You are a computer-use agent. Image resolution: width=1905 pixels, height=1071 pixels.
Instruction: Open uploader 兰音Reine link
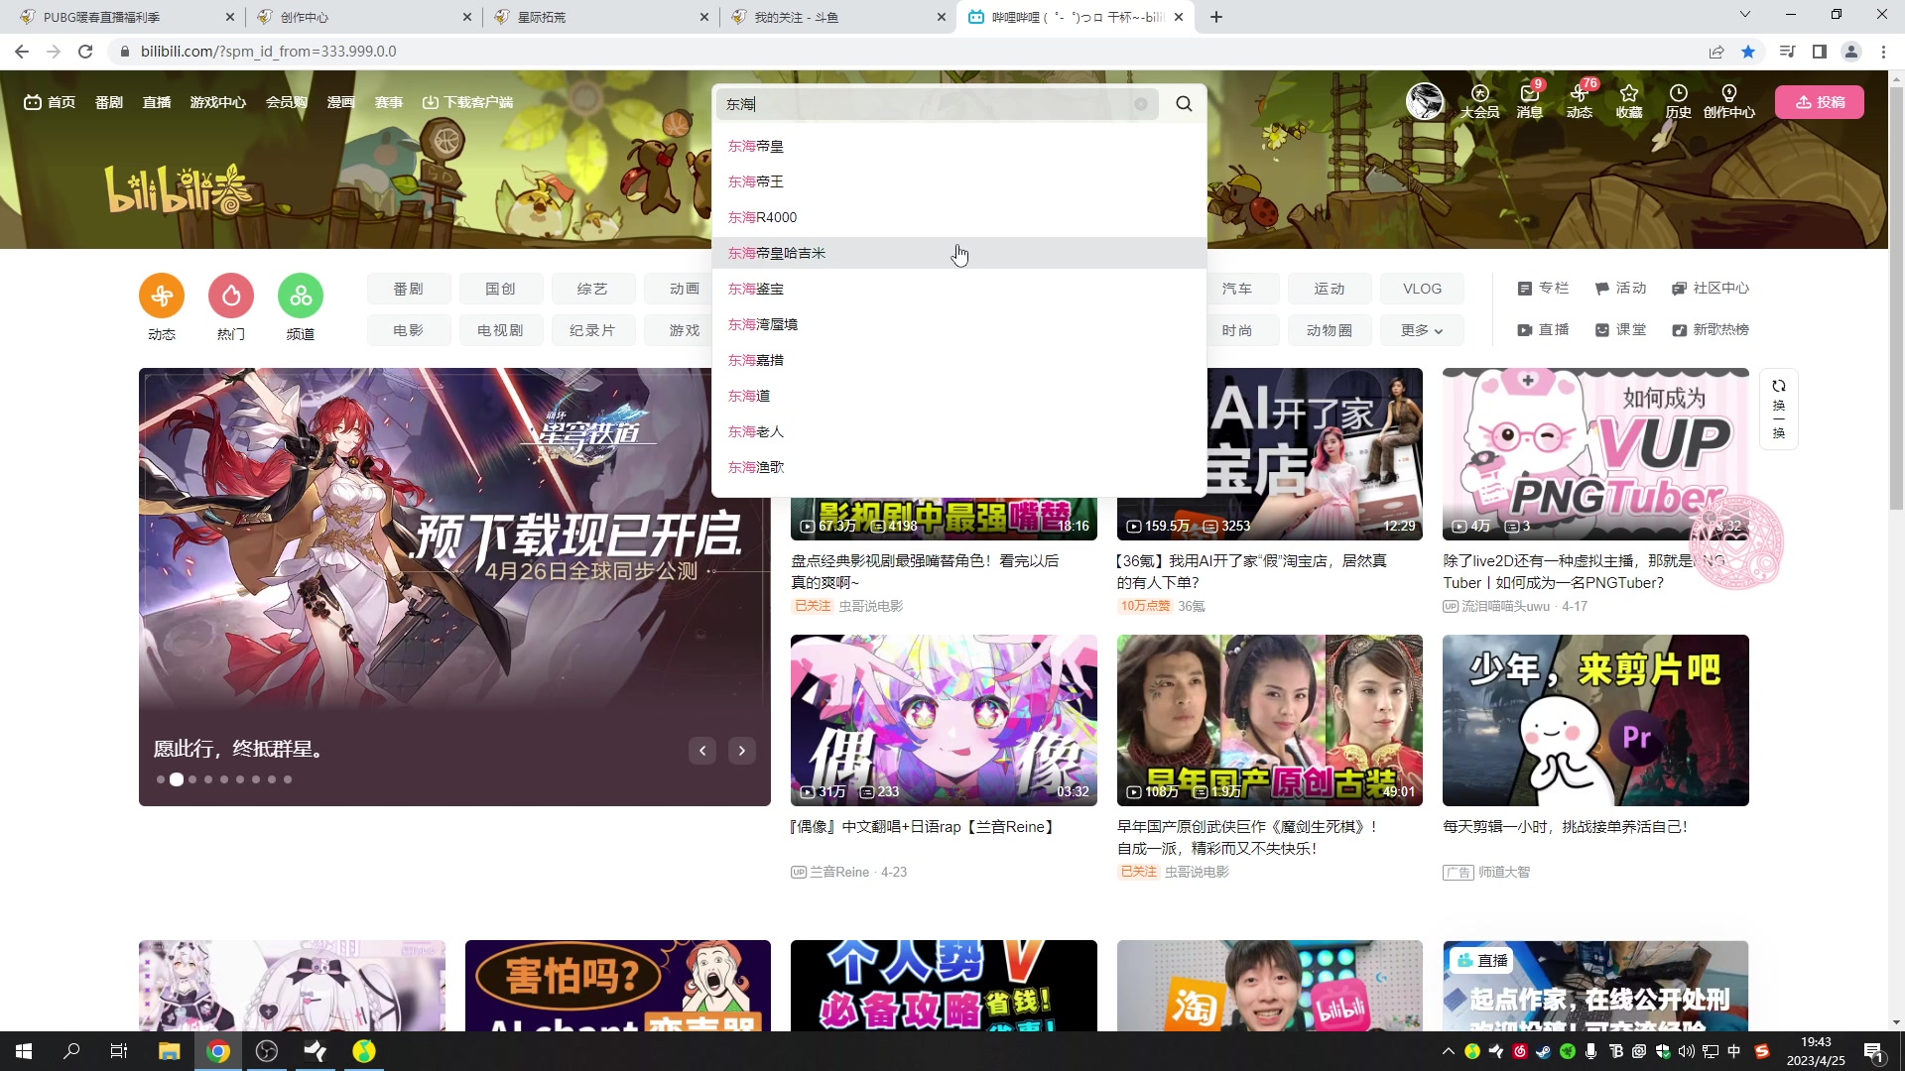(x=839, y=873)
